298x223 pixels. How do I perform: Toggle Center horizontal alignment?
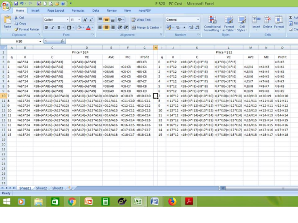[x=106, y=28]
